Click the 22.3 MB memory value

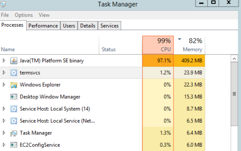pos(193,85)
